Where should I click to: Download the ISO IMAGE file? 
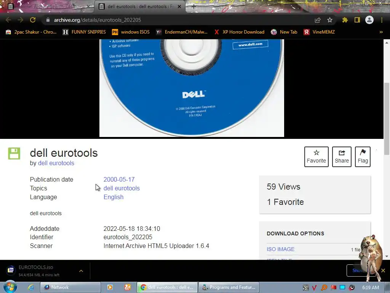tap(281, 249)
